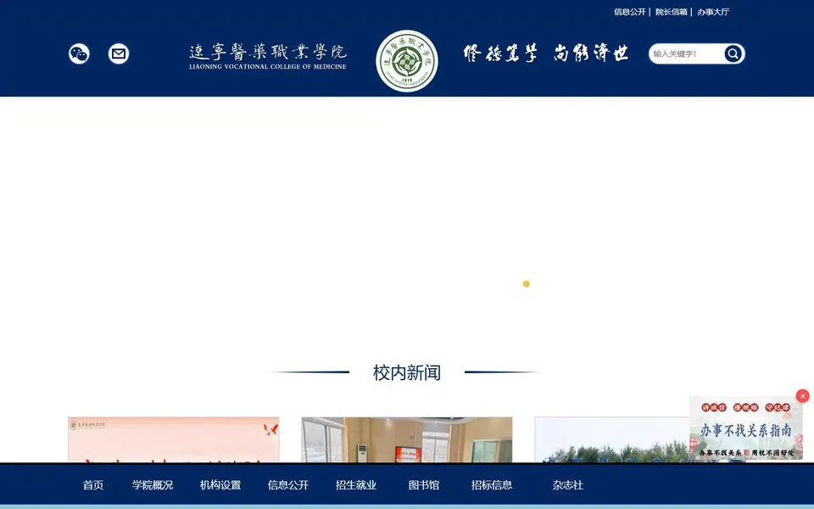Open 招生就业 menu item
This screenshot has width=814, height=509.
(x=355, y=485)
